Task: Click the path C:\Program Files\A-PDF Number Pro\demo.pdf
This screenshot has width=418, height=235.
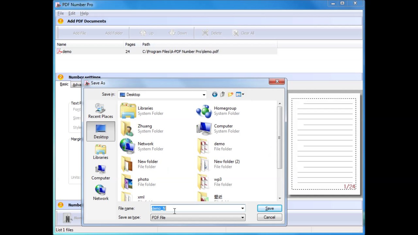Action: (x=181, y=52)
